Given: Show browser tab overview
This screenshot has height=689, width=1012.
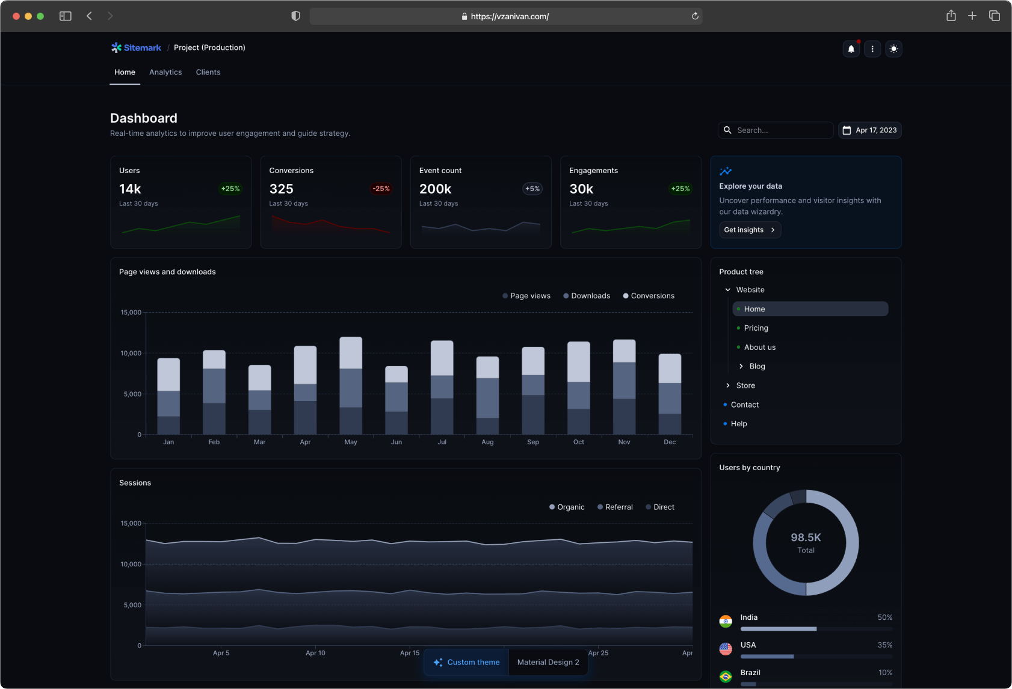Looking at the screenshot, I should (995, 16).
